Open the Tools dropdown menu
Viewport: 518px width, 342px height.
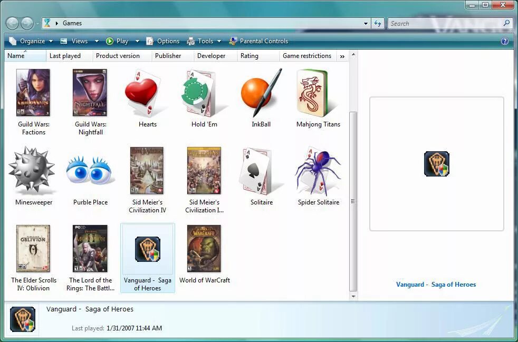coord(204,41)
